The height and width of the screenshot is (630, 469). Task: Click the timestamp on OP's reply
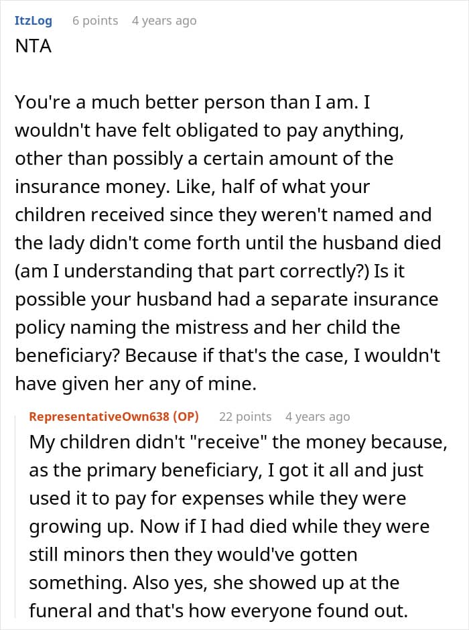tap(317, 416)
